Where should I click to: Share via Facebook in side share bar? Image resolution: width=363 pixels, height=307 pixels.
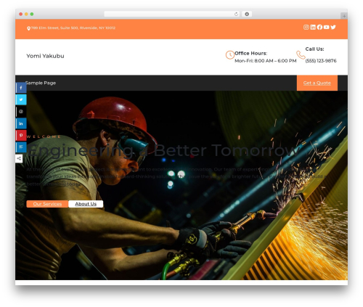pos(21,88)
